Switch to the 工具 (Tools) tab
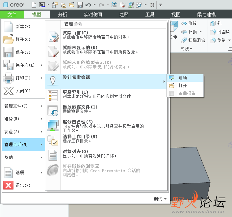This screenshot has height=217, width=232. click(x=150, y=15)
